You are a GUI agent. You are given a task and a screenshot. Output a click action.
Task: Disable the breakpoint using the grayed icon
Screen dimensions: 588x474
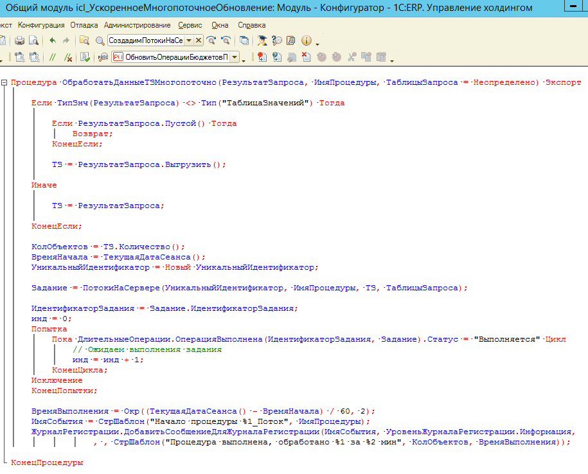291,57
